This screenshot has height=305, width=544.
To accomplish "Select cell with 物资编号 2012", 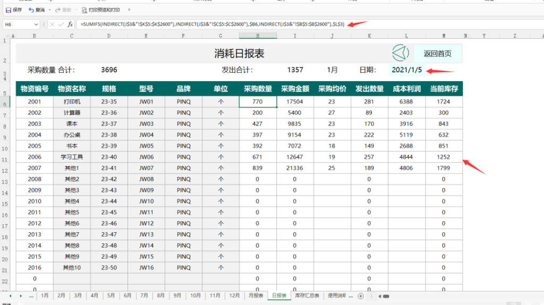I will click(x=35, y=223).
